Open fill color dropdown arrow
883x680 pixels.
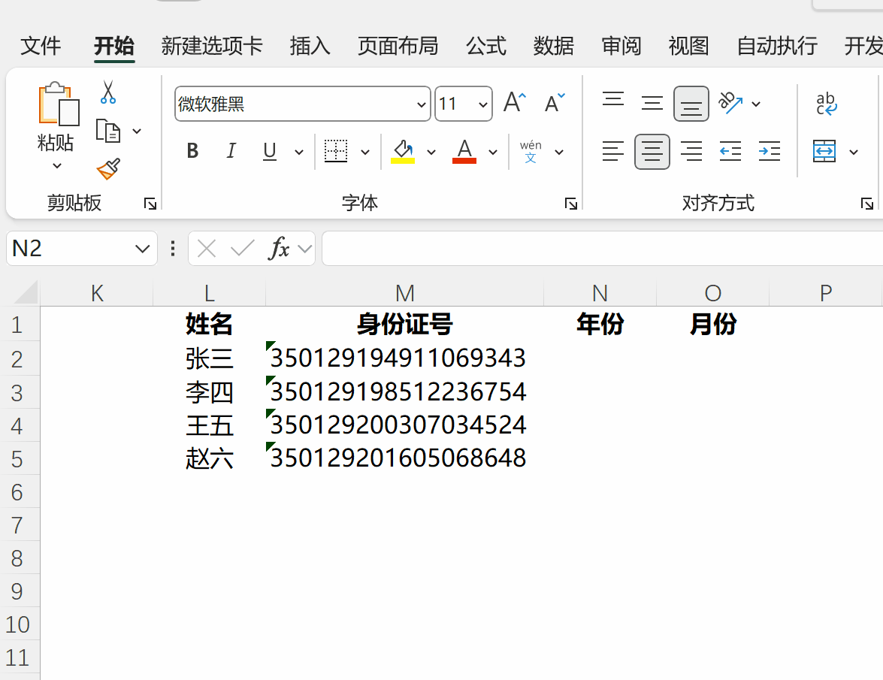pos(431,152)
